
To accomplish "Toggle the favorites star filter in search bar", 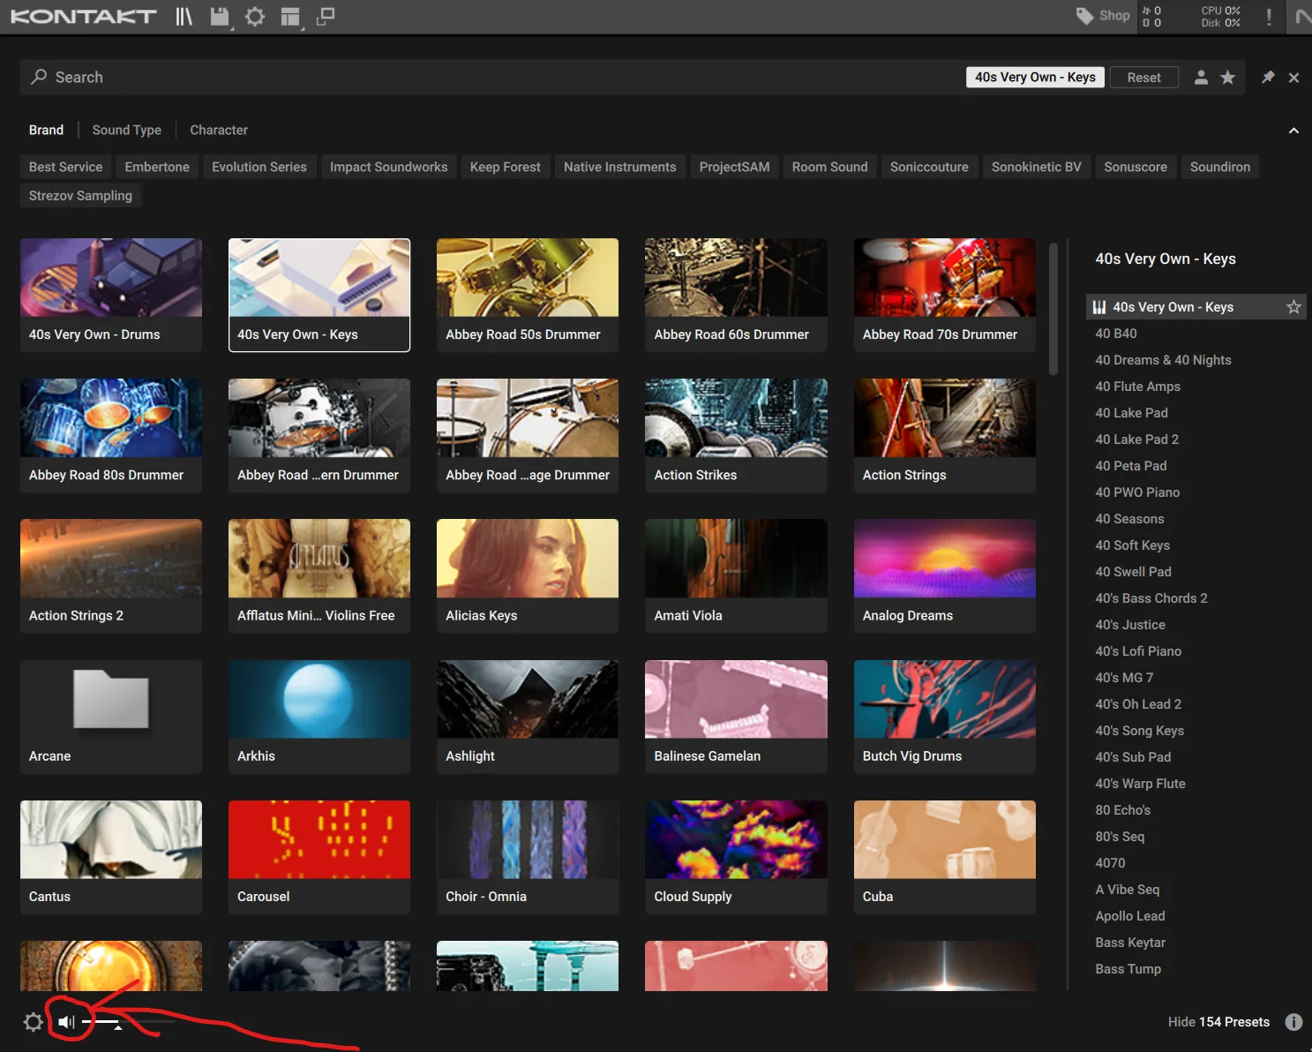I will [1227, 78].
